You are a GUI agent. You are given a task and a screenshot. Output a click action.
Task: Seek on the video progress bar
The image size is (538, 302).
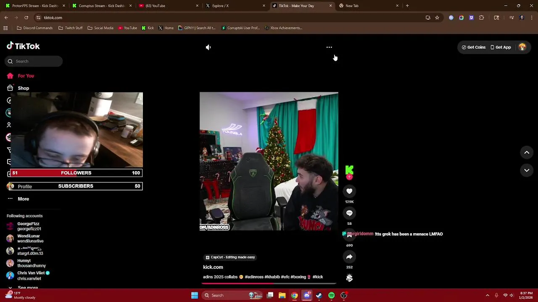tap(269, 284)
